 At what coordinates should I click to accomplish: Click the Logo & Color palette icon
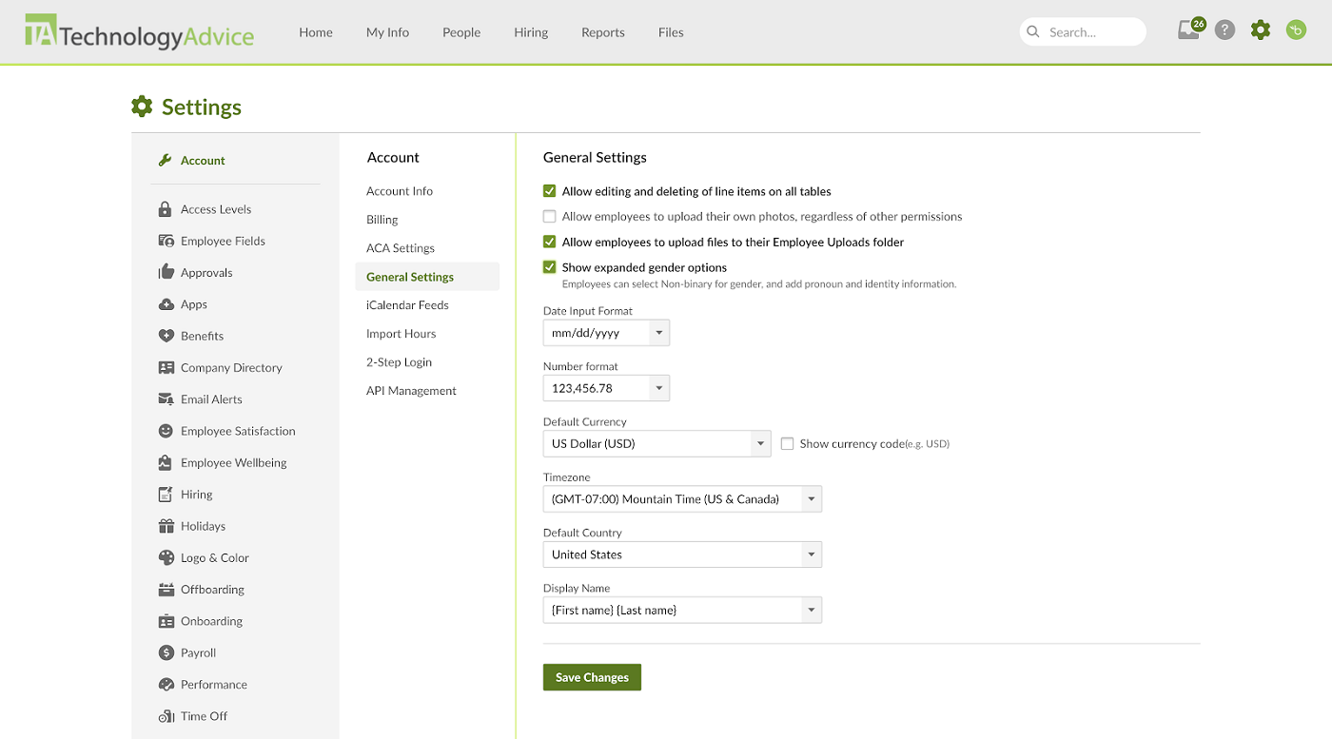pyautogui.click(x=166, y=557)
